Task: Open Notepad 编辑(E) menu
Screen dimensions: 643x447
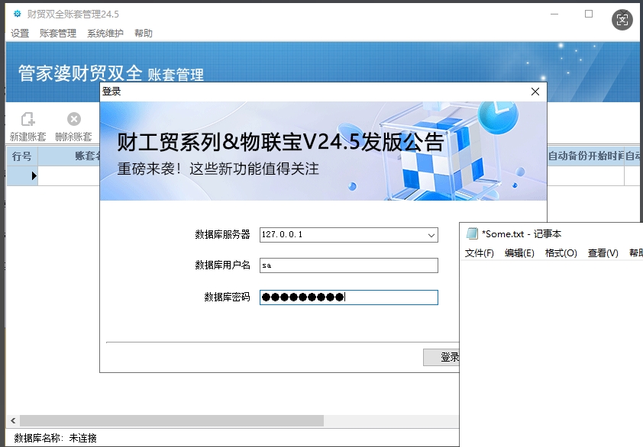Action: tap(519, 253)
